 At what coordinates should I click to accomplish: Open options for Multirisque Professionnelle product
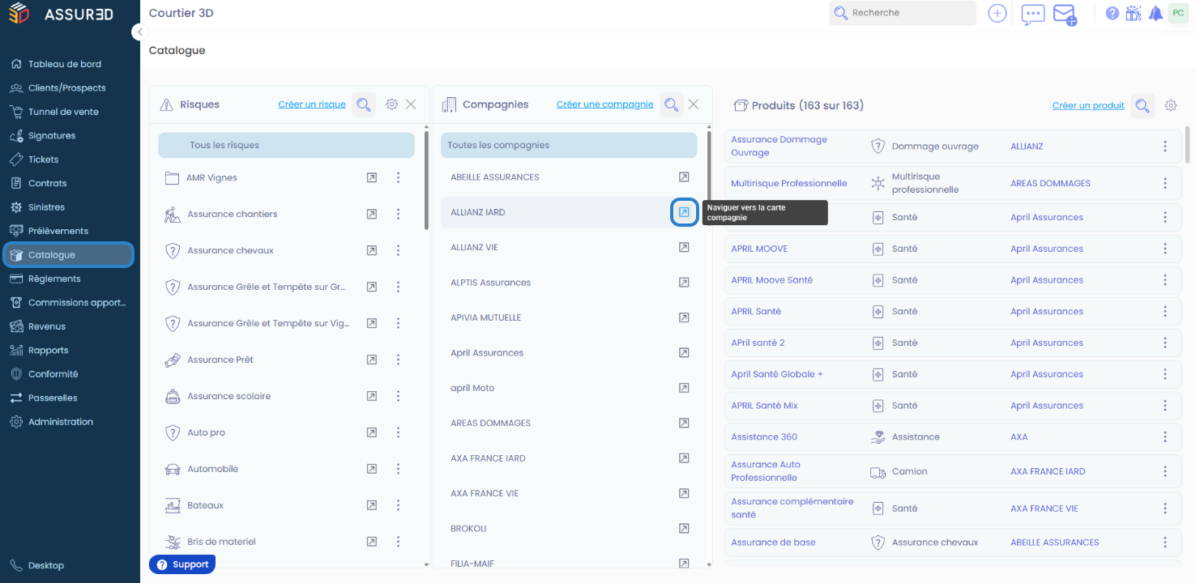pyautogui.click(x=1165, y=183)
